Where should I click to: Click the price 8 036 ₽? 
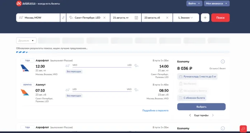(185, 68)
